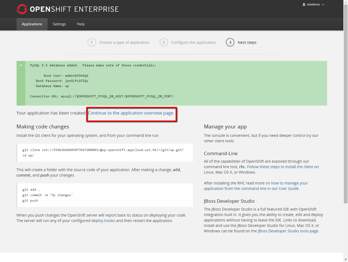This screenshot has width=348, height=262.
Task: Open the Help menu item
Action: click(80, 24)
